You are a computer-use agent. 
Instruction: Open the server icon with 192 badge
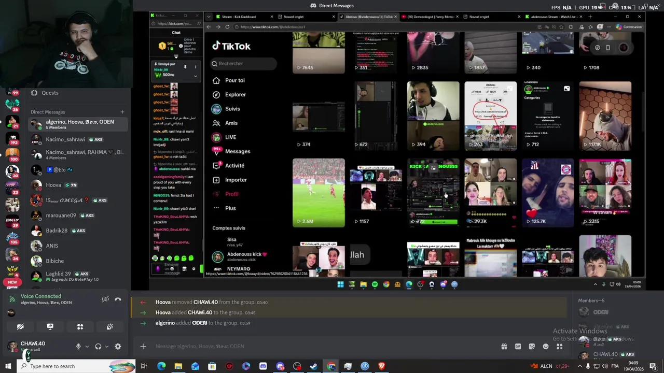click(x=12, y=138)
